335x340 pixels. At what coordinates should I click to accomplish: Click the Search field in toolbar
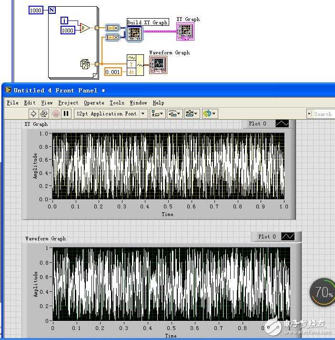pos(322,114)
